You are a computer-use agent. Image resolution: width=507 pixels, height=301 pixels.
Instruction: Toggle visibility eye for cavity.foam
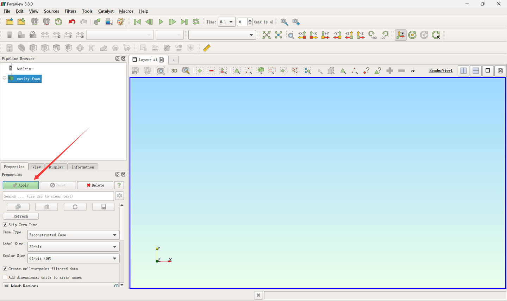pos(4,79)
